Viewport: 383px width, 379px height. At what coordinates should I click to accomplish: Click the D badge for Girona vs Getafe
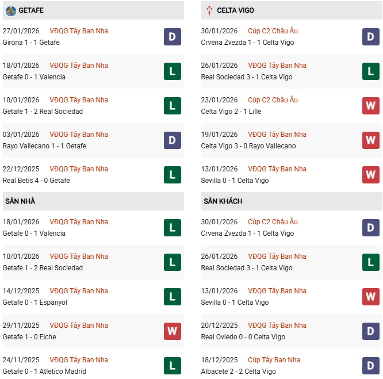pos(172,37)
